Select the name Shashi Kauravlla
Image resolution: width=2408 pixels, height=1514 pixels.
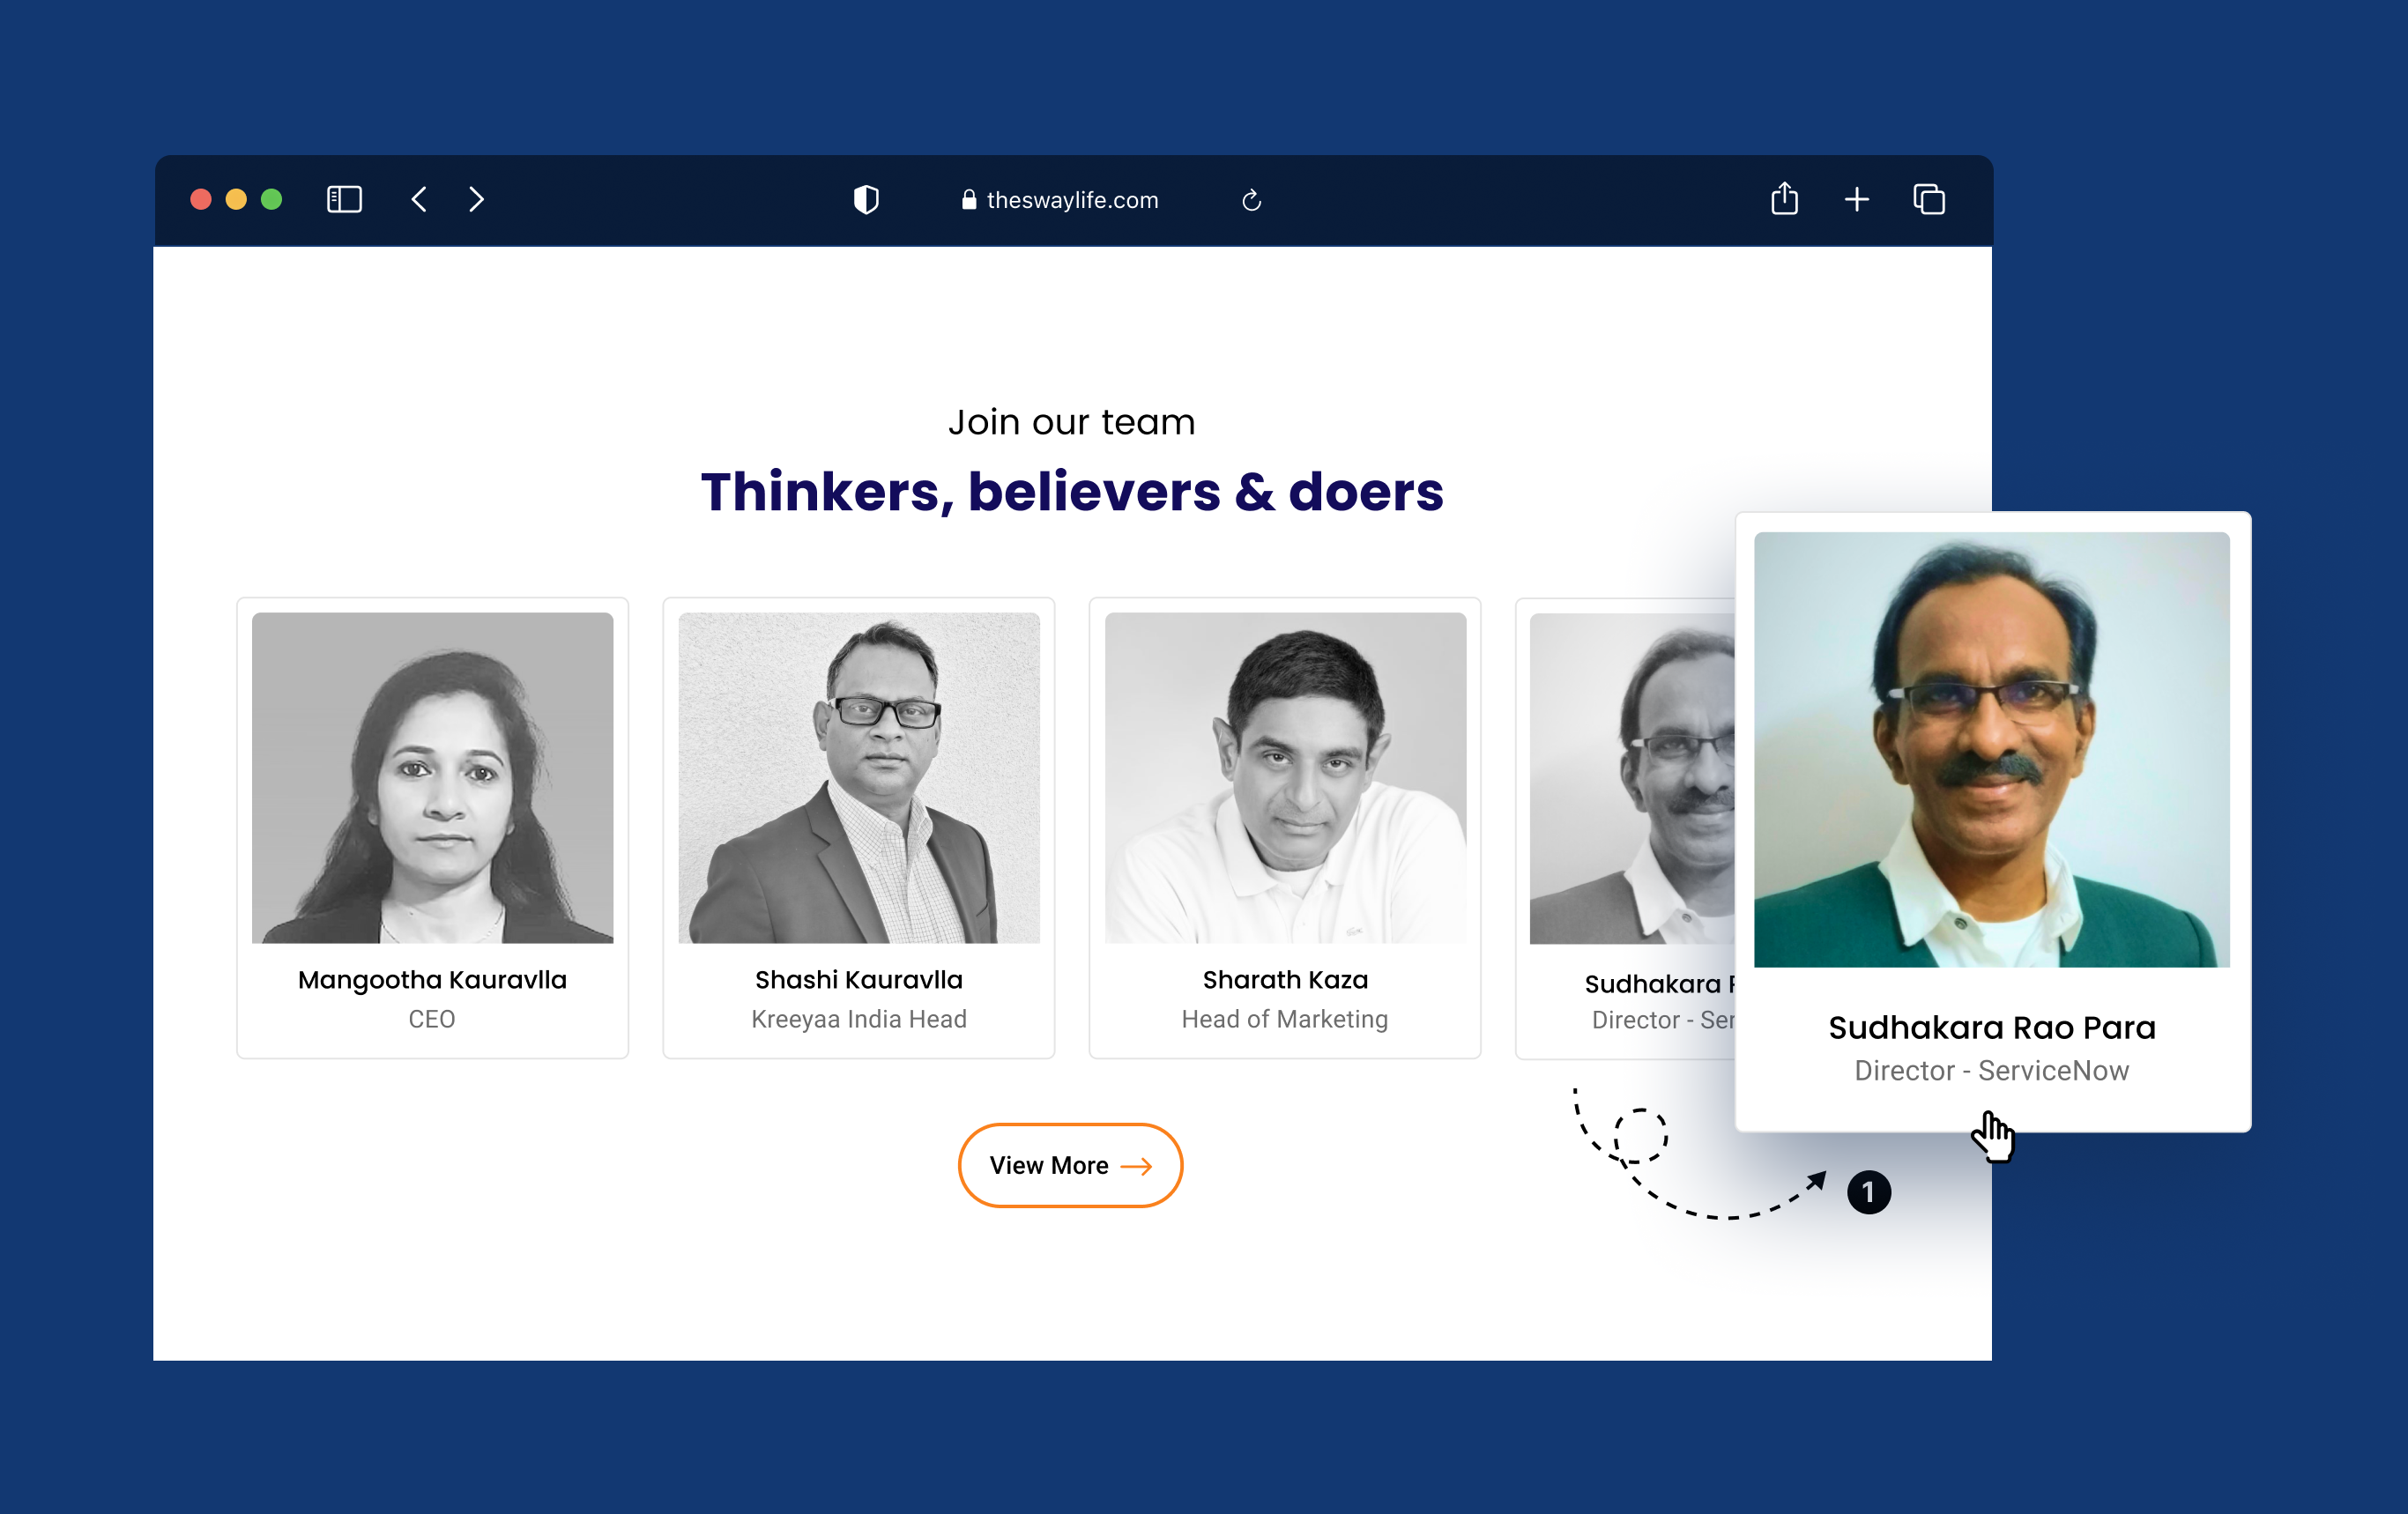859,980
